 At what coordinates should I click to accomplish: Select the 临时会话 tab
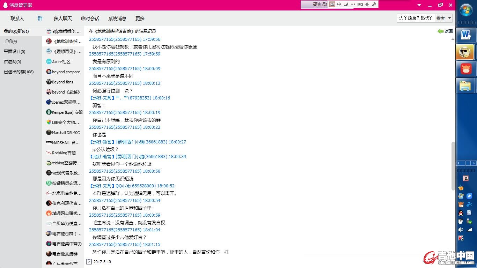[90, 18]
